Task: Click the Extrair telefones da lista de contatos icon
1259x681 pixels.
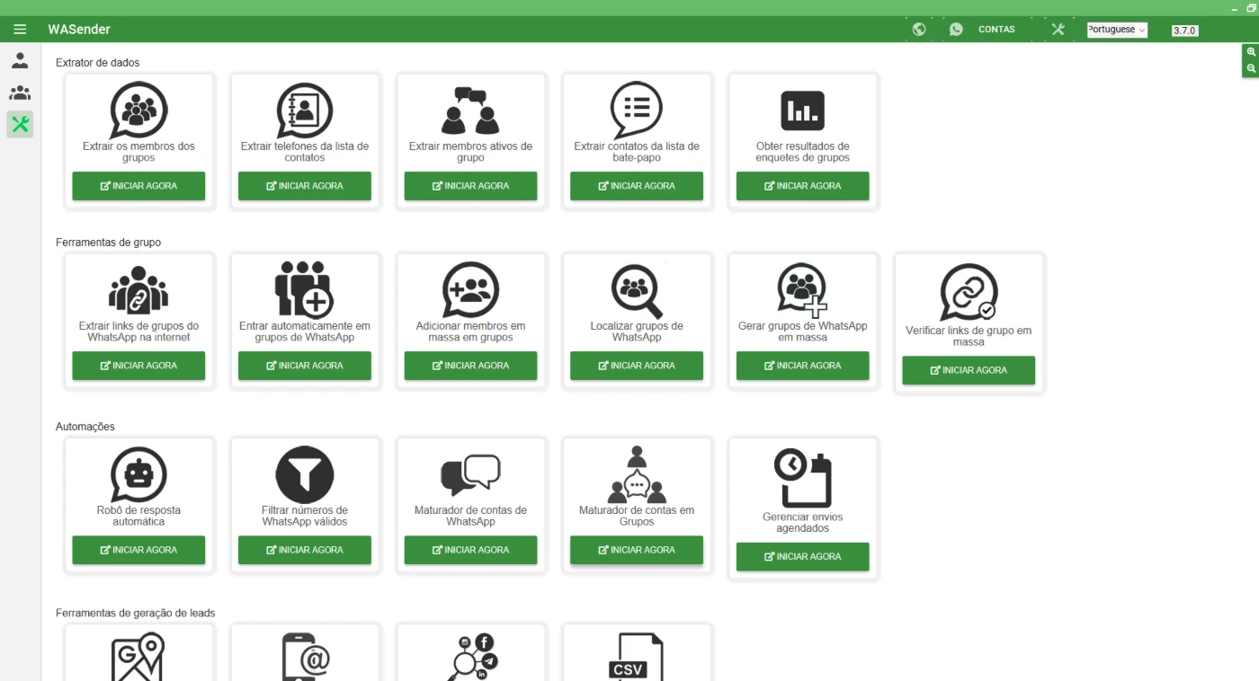Action: pyautogui.click(x=305, y=110)
